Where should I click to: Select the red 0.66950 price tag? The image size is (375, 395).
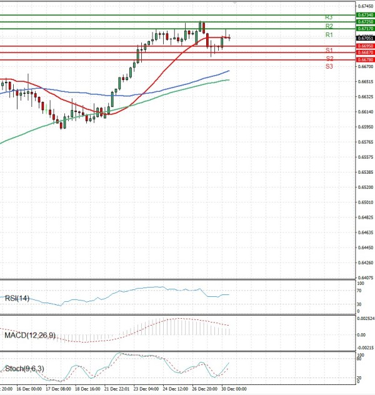click(365, 46)
